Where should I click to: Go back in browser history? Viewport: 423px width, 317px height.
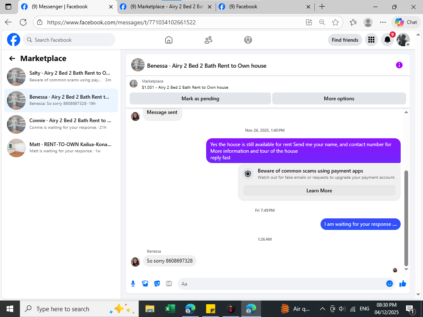click(x=8, y=22)
